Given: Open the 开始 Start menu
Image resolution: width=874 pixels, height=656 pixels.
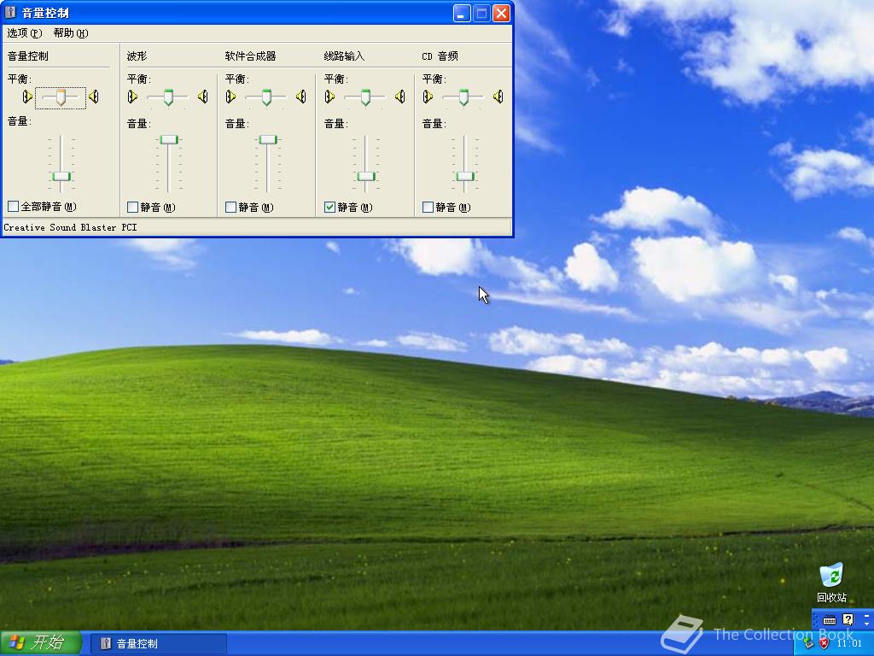Looking at the screenshot, I should tap(41, 643).
